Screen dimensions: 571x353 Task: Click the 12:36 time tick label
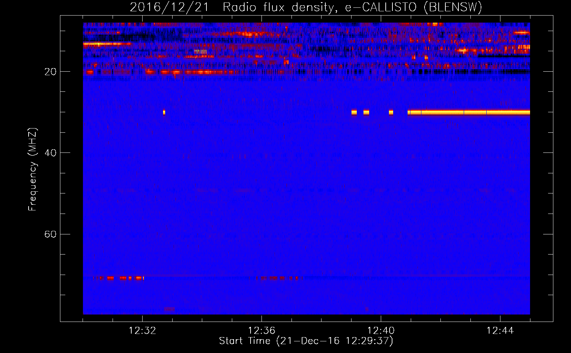[x=262, y=331]
